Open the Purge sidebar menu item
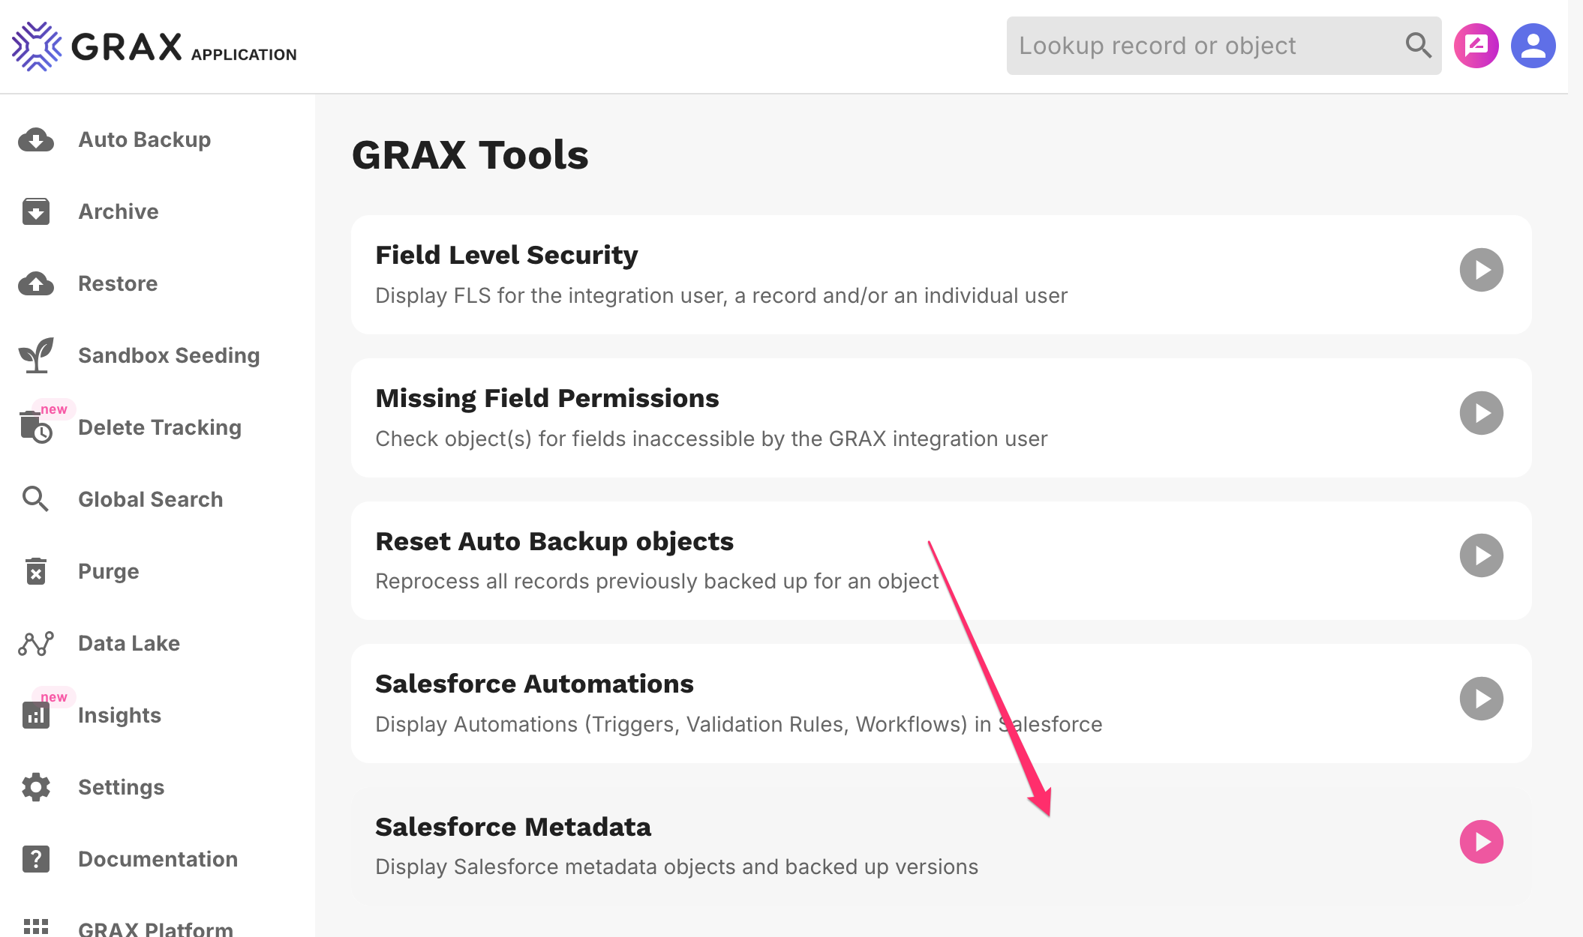Screen dimensions: 1583x937 [x=109, y=571]
